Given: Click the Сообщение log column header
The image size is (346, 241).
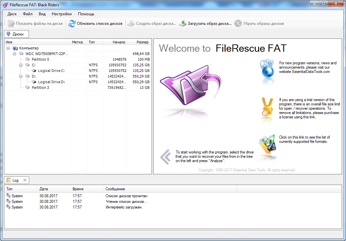Looking at the screenshot, I should (x=170, y=189).
